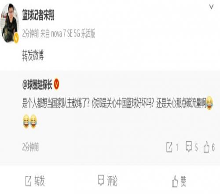Toggle like with the 赞 label

[x=183, y=182]
